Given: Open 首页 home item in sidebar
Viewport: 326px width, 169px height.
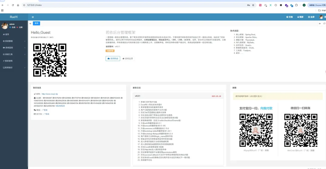Looking at the screenshot, I should (x=14, y=34).
